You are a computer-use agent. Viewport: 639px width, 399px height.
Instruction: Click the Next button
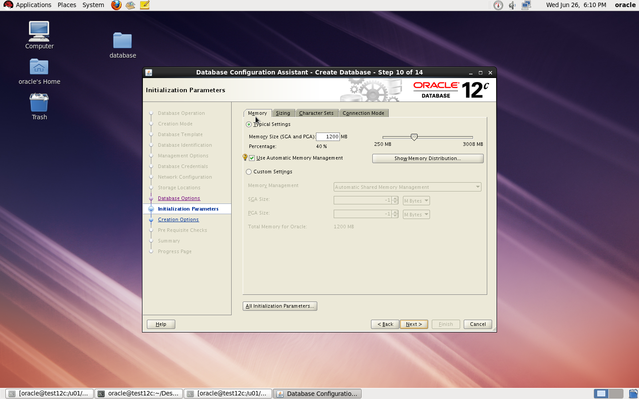pos(414,324)
